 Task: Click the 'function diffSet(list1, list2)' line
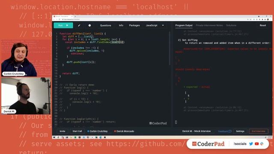(x=83, y=33)
